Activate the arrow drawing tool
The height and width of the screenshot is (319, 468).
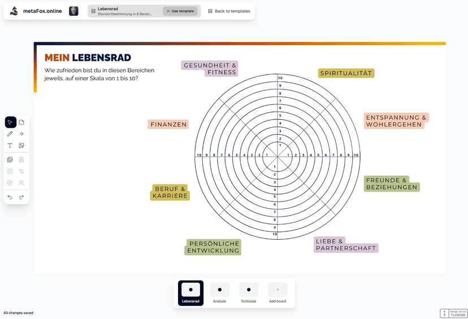(x=21, y=134)
